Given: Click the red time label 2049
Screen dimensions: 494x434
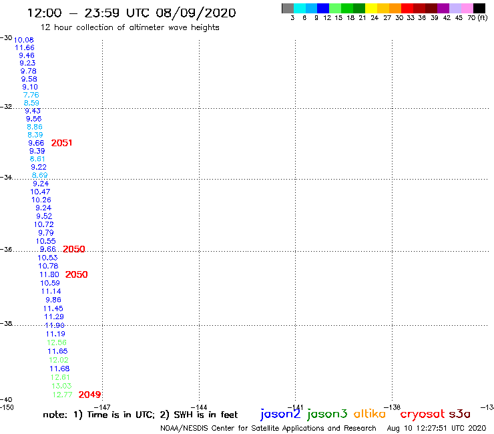Looking at the screenshot, I should tap(89, 395).
